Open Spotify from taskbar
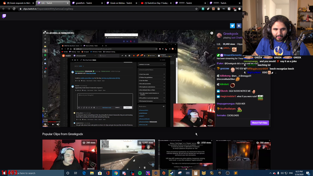 [x=140, y=173]
